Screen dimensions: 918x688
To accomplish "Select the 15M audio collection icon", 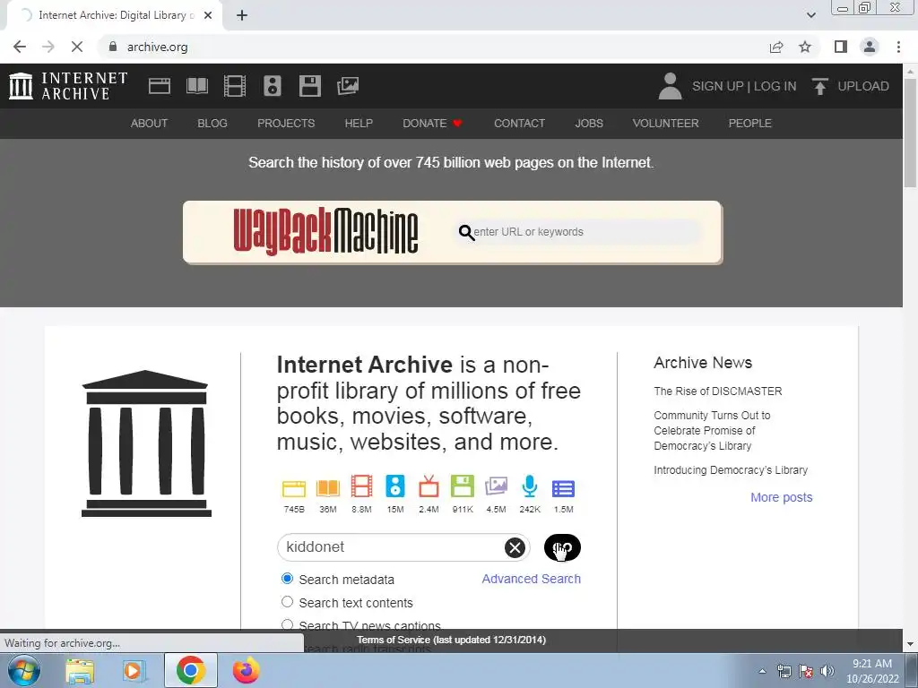I will (395, 486).
